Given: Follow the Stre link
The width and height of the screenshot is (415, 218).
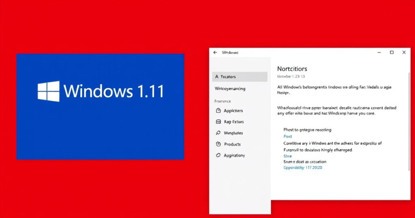Looking at the screenshot, I should point(287,156).
